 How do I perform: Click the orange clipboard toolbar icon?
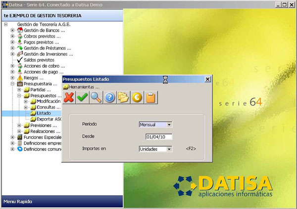(x=150, y=97)
